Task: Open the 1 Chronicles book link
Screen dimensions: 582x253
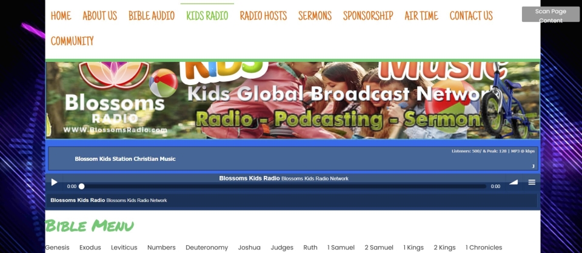Action: (483, 248)
